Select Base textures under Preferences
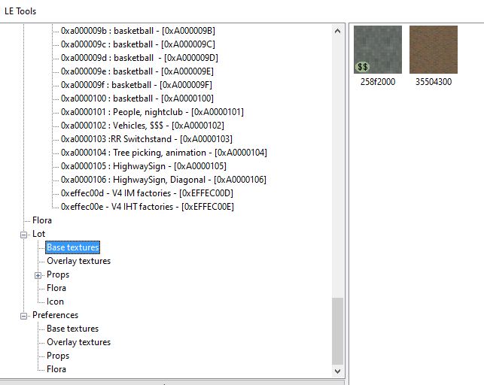Image resolution: width=484 pixels, height=385 pixels. click(x=72, y=329)
